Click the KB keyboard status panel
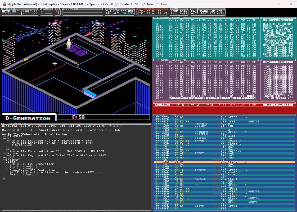This screenshot has height=212, width=297. tap(58, 12)
